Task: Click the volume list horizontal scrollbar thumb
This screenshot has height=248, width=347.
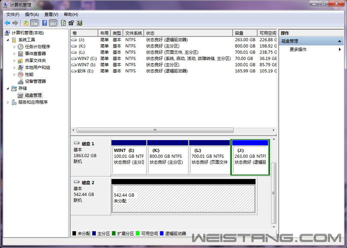Action: (155, 130)
